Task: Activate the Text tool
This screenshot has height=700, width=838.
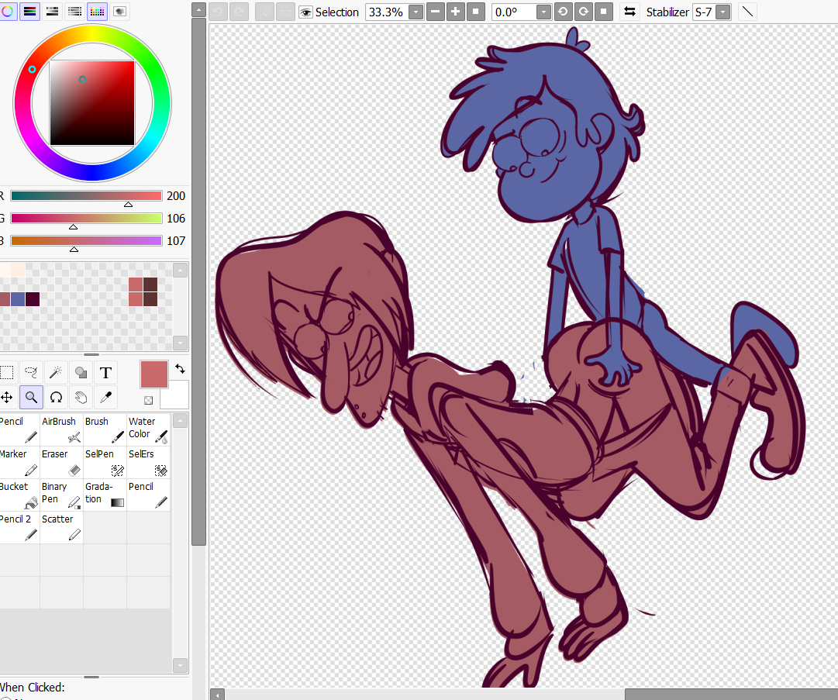Action: point(106,373)
